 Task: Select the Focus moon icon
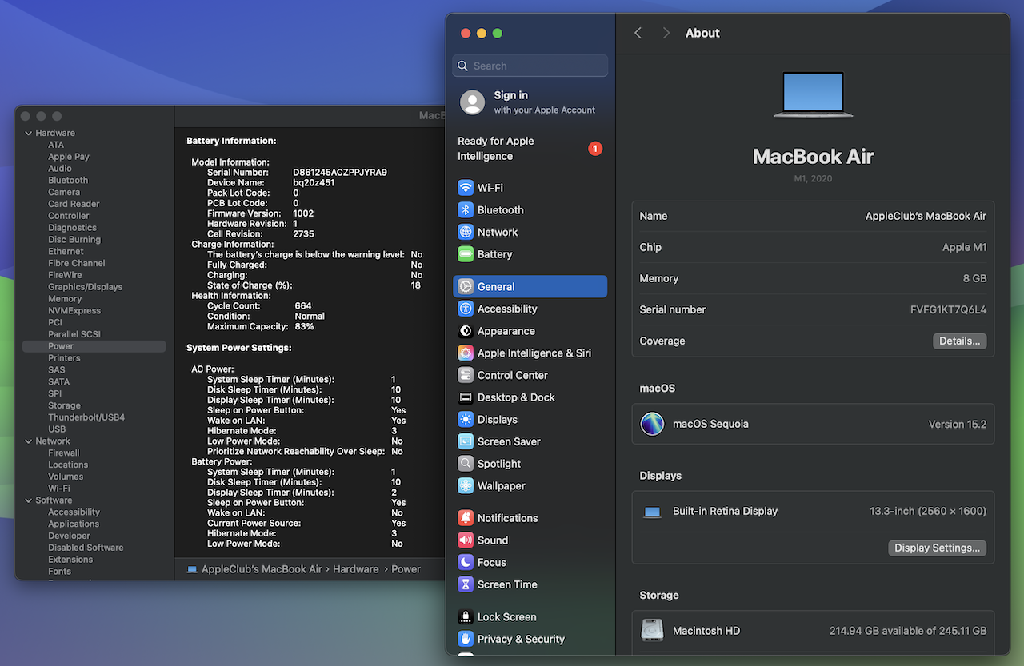click(x=466, y=562)
